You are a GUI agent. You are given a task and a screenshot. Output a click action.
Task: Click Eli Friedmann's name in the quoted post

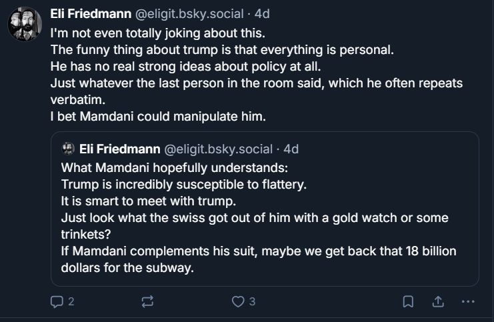pyautogui.click(x=119, y=148)
